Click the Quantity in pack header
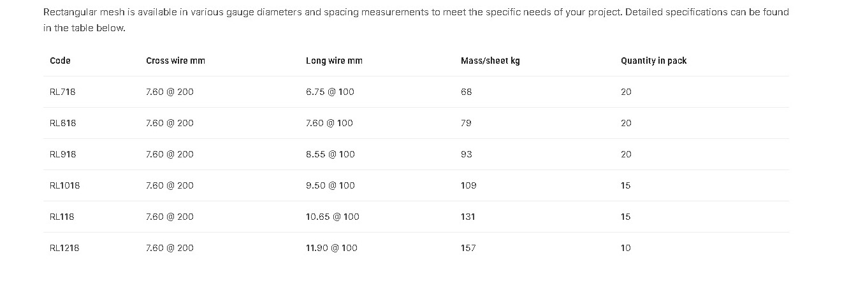 coord(653,61)
